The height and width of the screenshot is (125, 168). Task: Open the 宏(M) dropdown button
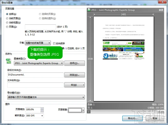[75, 85]
